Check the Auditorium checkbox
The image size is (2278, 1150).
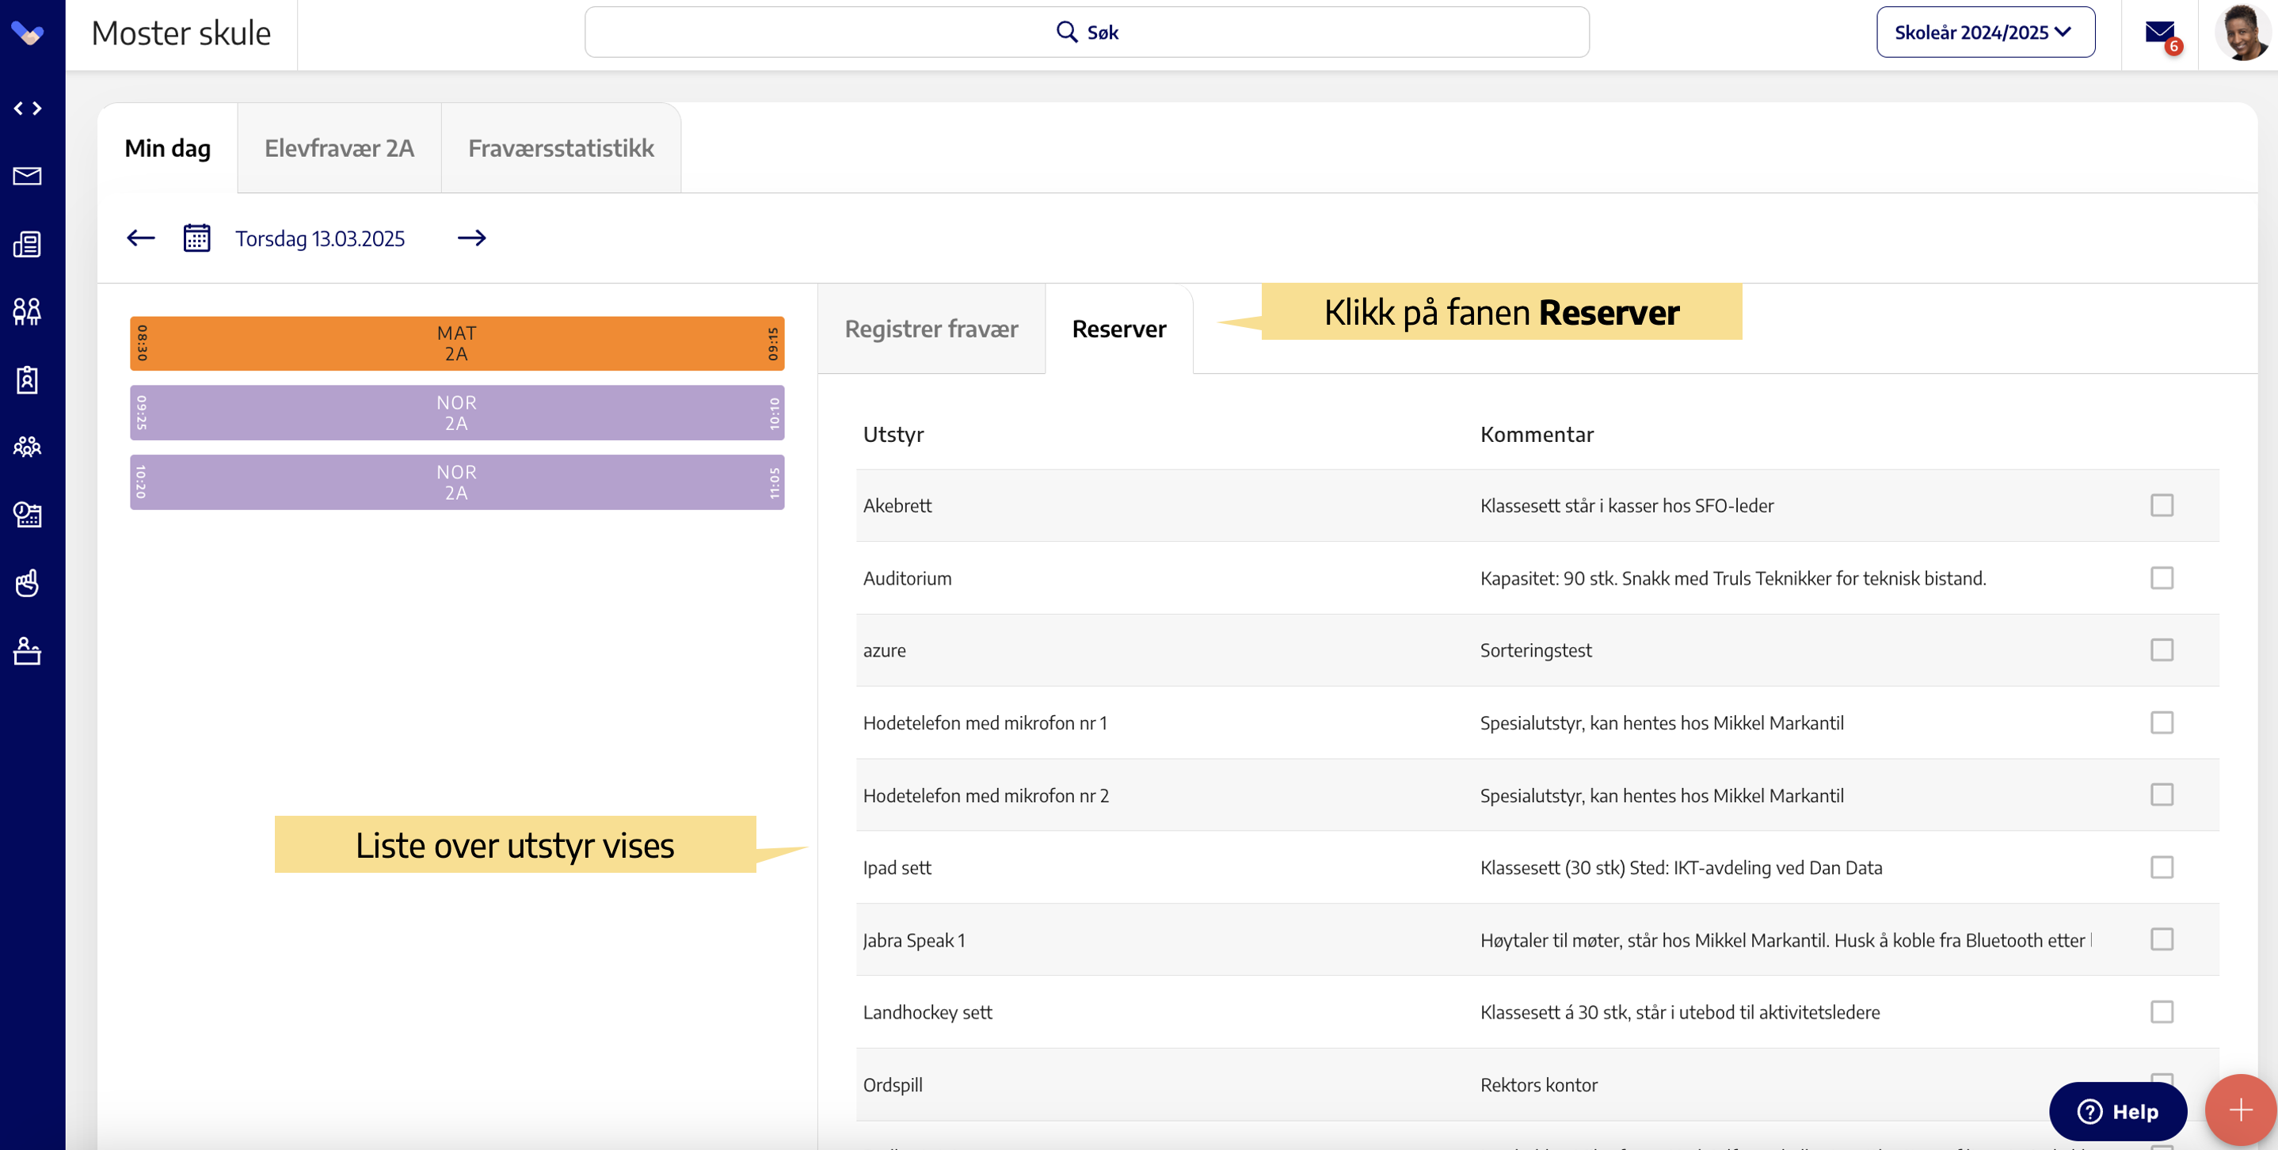point(2162,577)
